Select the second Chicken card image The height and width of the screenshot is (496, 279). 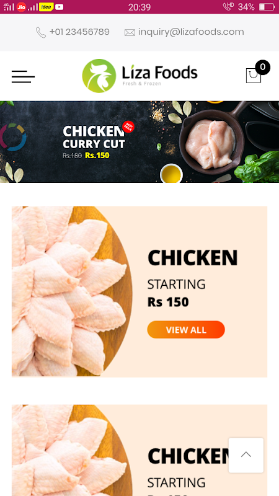pos(72,451)
